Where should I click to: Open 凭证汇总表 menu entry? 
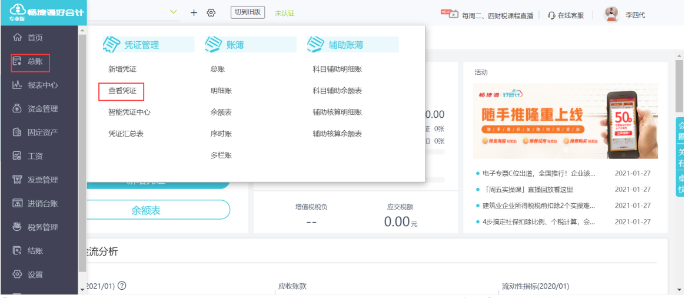pyautogui.click(x=126, y=134)
